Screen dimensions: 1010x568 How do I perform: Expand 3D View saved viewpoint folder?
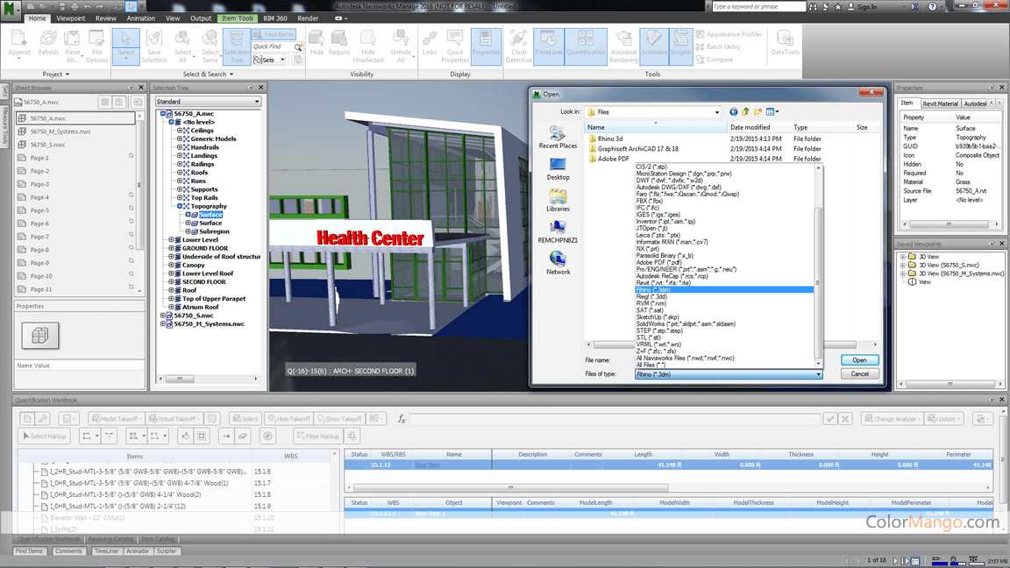pos(903,256)
